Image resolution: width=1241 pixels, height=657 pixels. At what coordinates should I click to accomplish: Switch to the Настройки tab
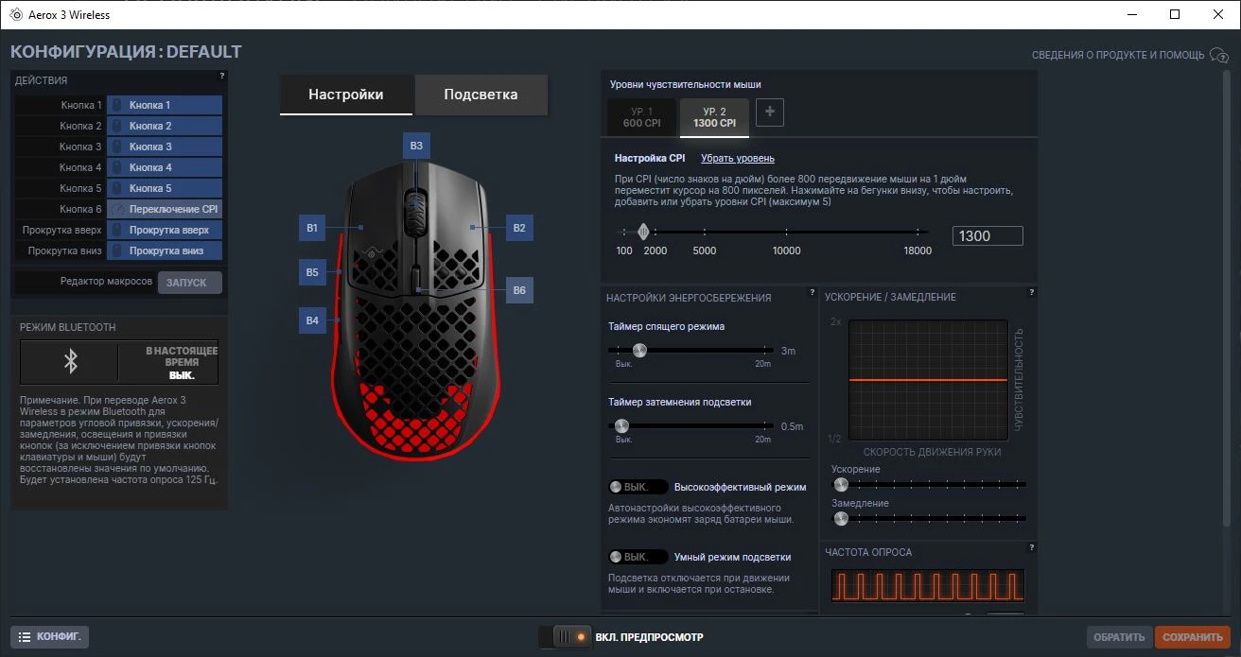click(346, 95)
